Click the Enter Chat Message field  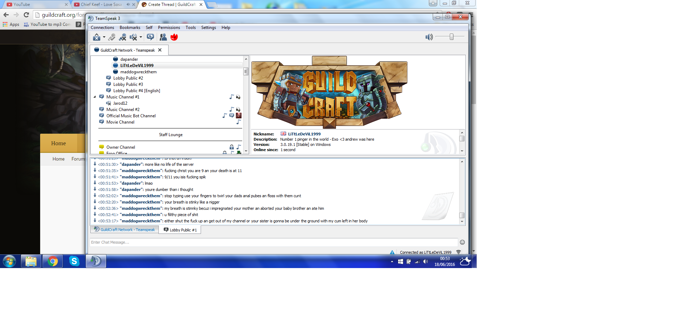tap(274, 242)
